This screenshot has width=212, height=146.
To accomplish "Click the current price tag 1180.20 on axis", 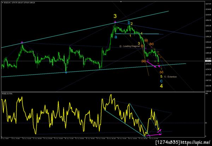I will click(x=208, y=61).
